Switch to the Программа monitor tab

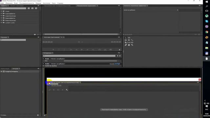click(57, 6)
